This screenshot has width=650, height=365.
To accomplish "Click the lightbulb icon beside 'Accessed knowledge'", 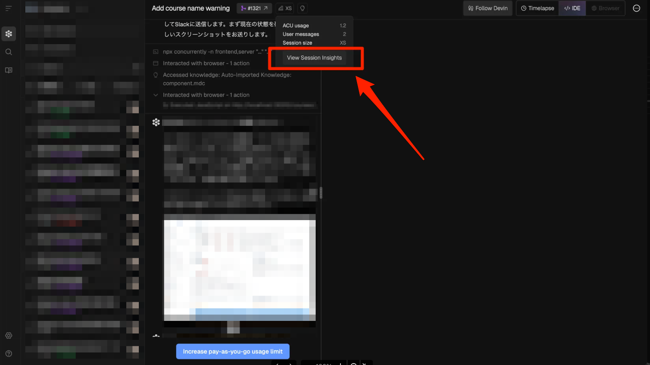I will click(x=156, y=75).
